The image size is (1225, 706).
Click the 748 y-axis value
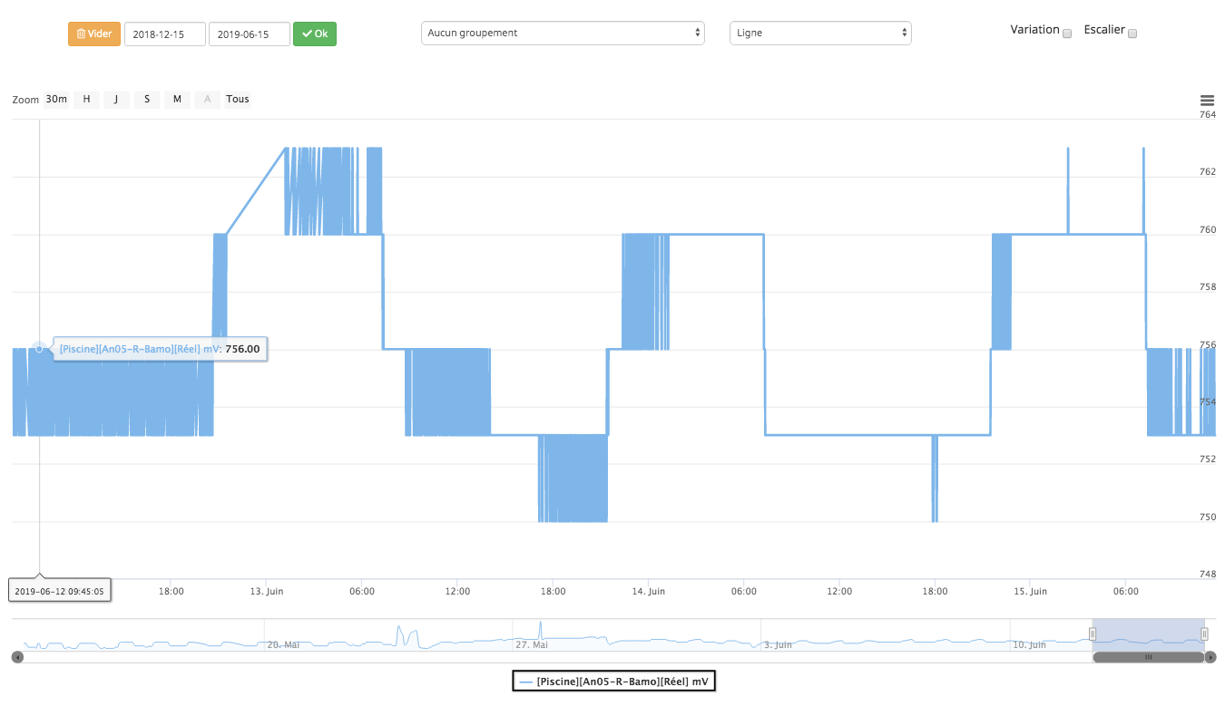[x=1208, y=575]
